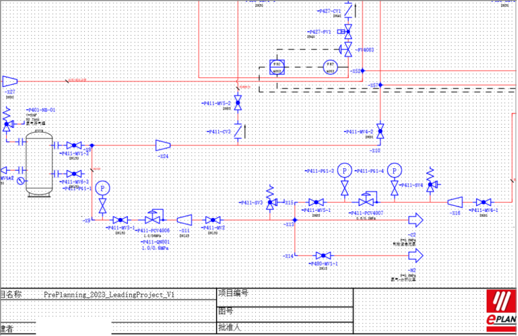Viewport: 518px width, 336px height.
Task: Click the P411-PG1-1 pressure gauge circle
Action: click(x=102, y=188)
